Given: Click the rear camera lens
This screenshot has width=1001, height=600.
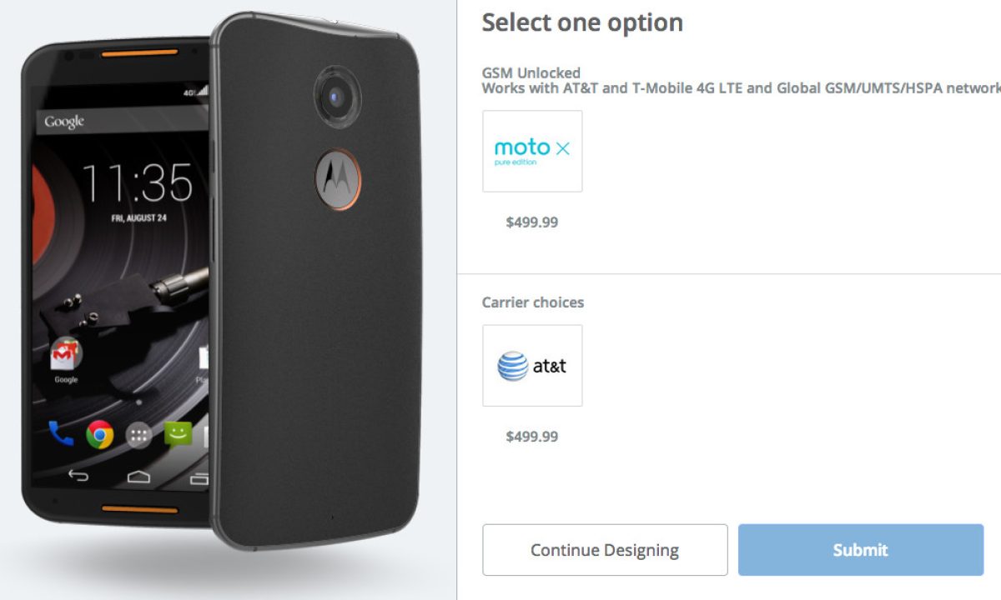Looking at the screenshot, I should pyautogui.click(x=337, y=96).
